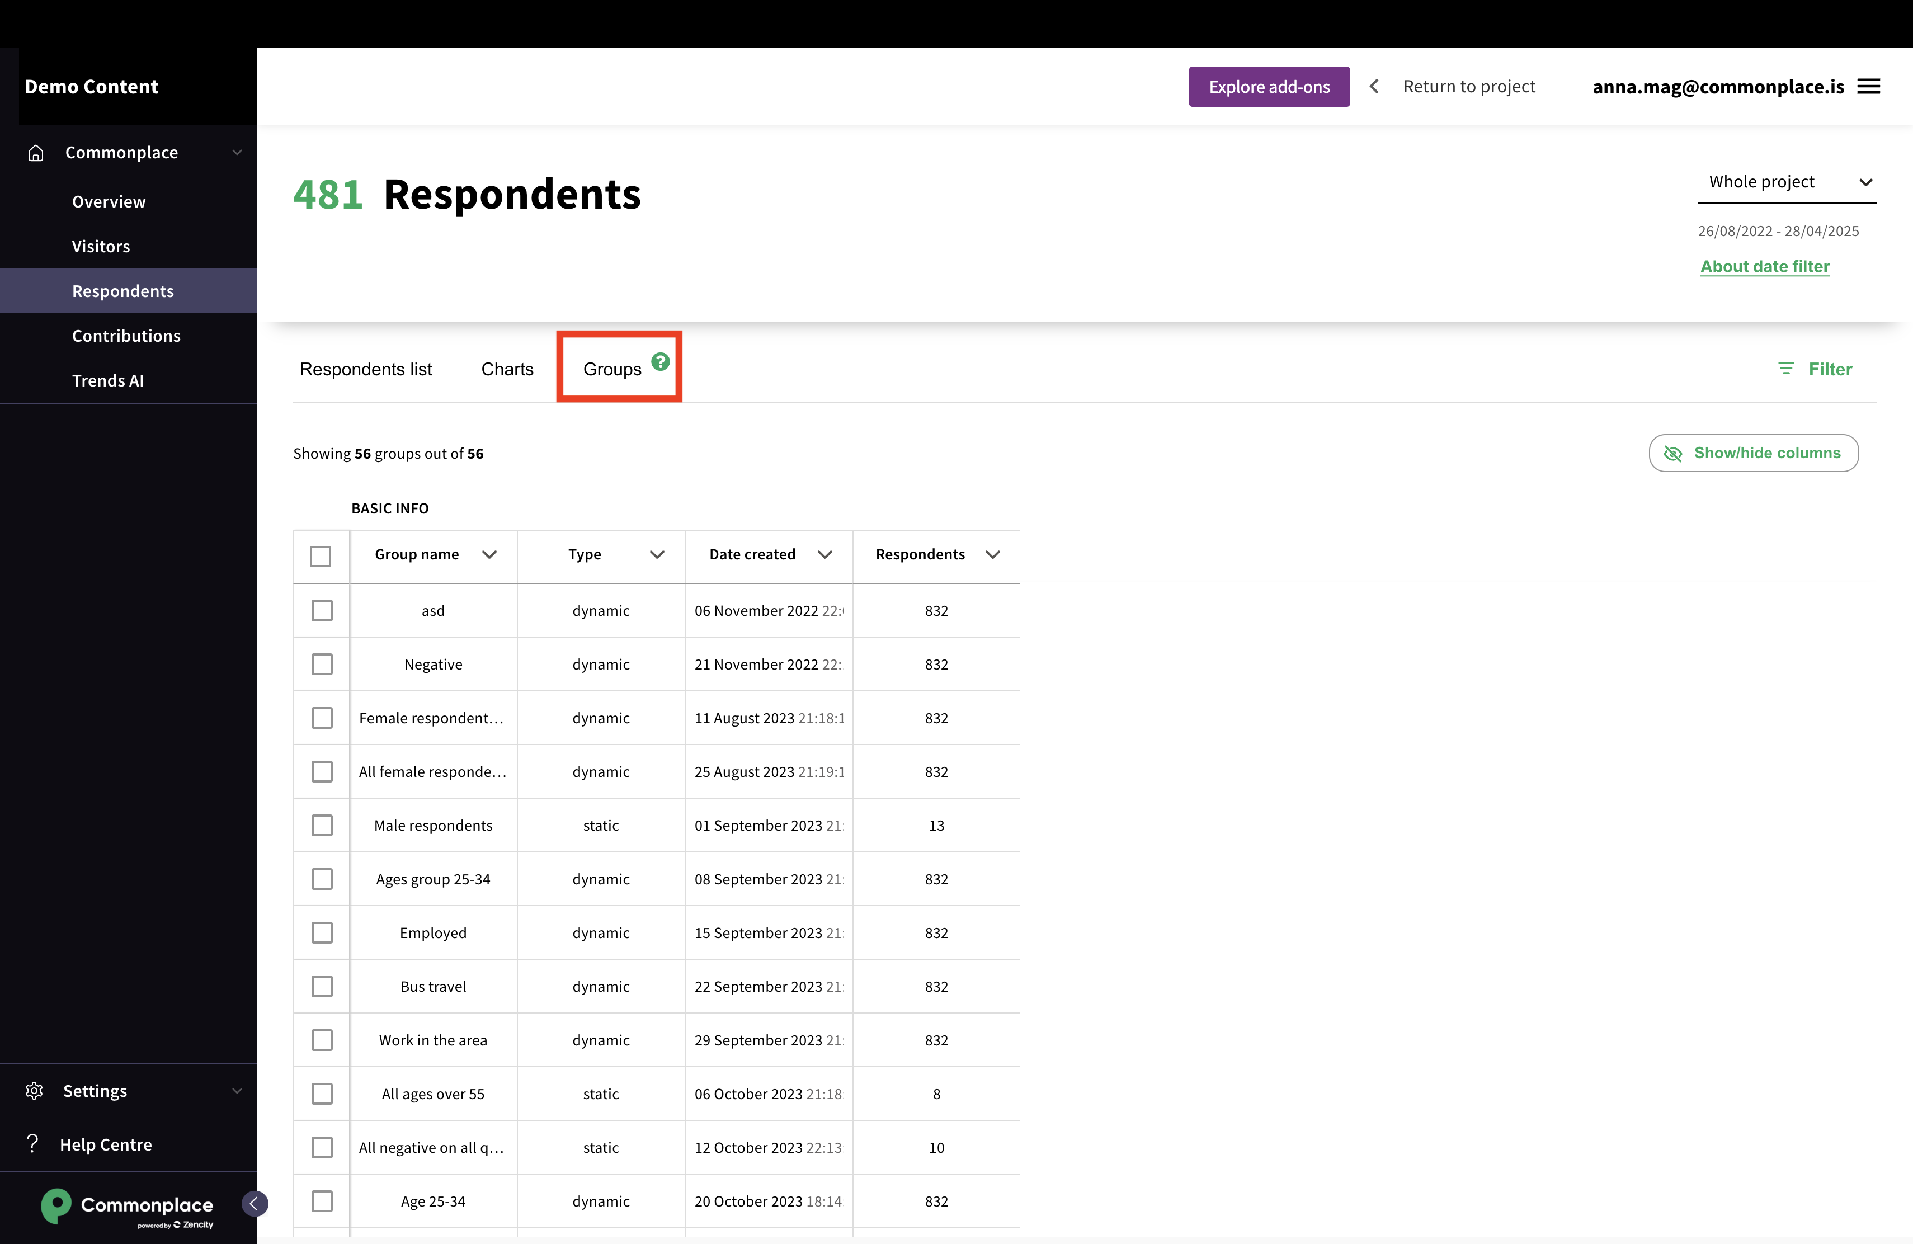Click the Commonplace home icon in the sidebar
The image size is (1913, 1244).
pos(35,153)
